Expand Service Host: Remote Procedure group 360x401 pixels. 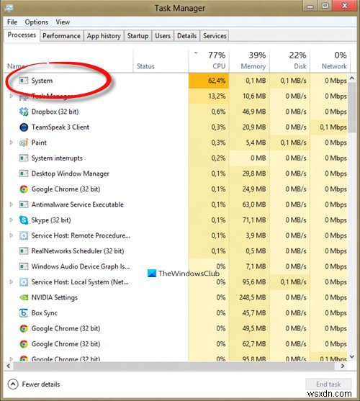coord(11,235)
